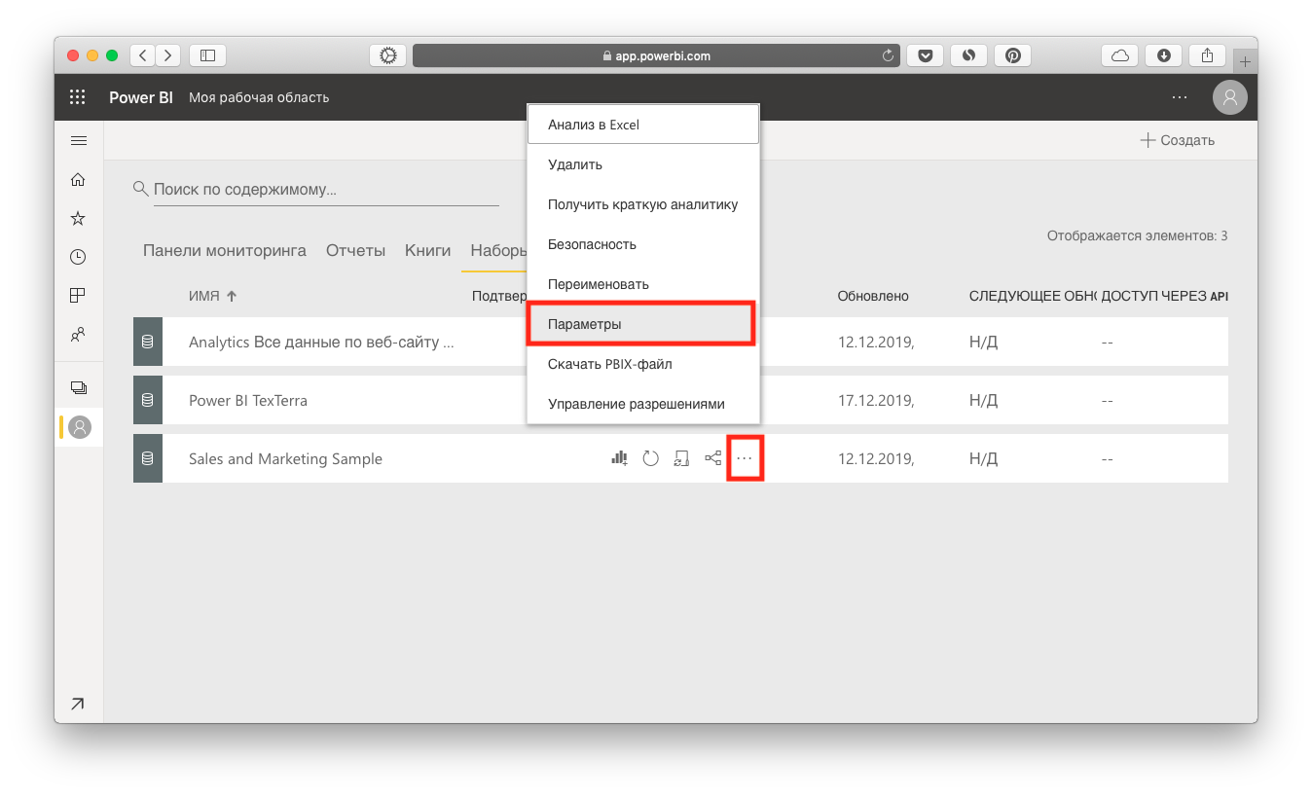Open the Pinterest extension button
The width and height of the screenshot is (1312, 795).
pos(1013,55)
